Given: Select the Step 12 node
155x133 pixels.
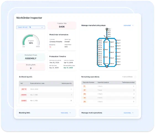Looking at the screenshot, I should [x=110, y=47].
